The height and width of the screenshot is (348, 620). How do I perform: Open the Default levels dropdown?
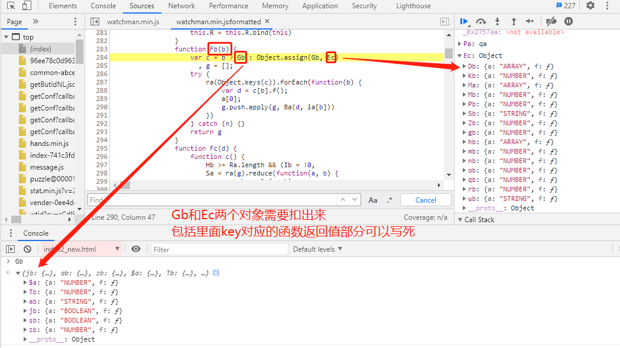317,249
